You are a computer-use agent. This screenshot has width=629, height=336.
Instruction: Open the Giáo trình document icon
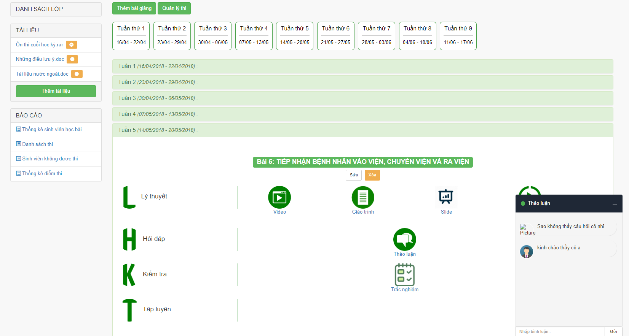(x=362, y=197)
